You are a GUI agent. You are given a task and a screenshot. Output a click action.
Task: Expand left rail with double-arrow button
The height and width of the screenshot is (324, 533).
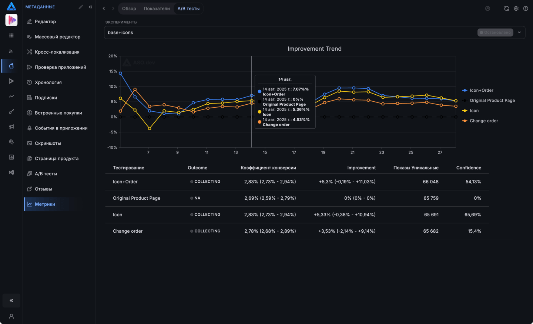click(x=11, y=301)
